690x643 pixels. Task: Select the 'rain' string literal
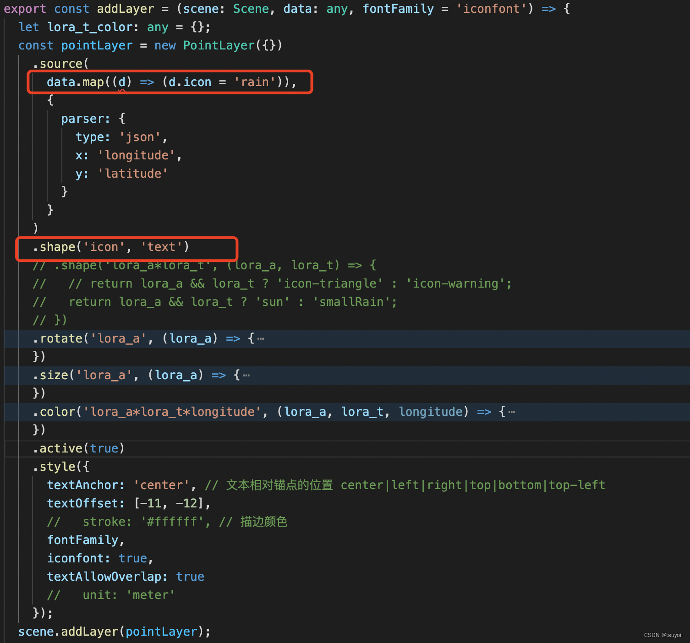pos(255,82)
